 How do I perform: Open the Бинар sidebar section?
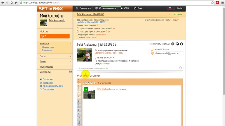pyautogui.click(x=43, y=62)
